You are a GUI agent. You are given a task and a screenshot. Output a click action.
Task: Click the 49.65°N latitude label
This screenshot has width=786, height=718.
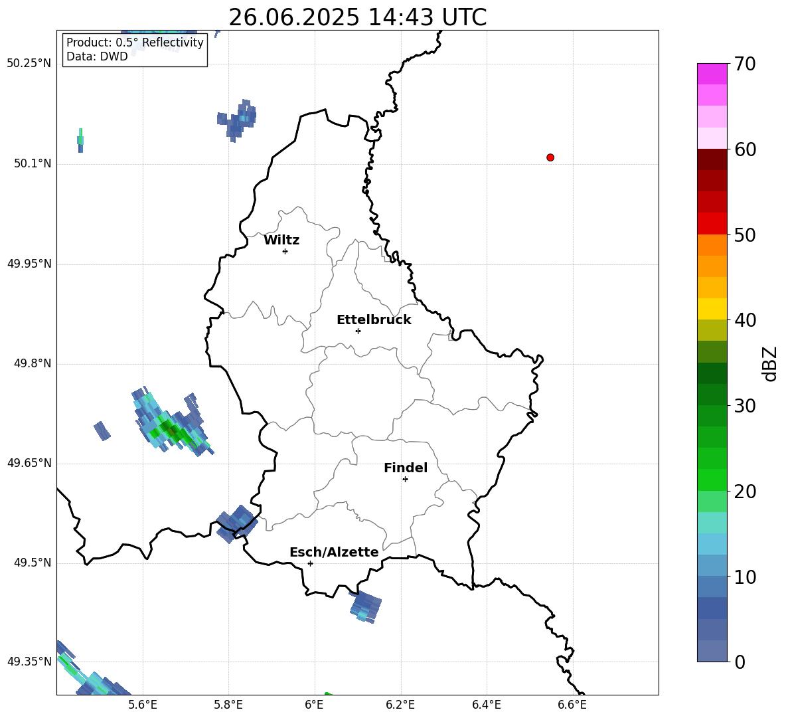coord(29,463)
